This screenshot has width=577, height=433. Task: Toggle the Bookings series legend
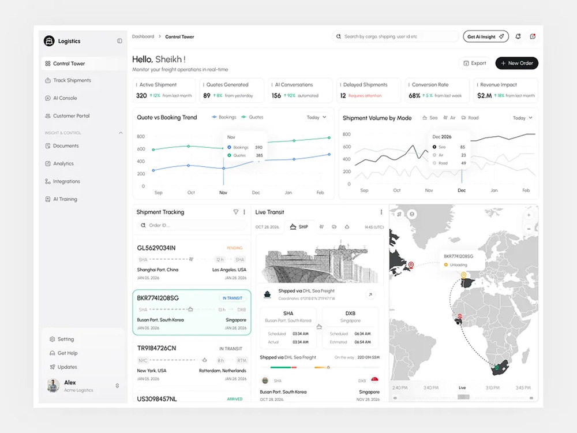point(224,117)
